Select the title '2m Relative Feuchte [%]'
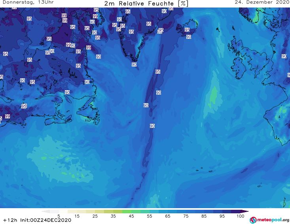290x224 pixels. (x=146, y=4)
